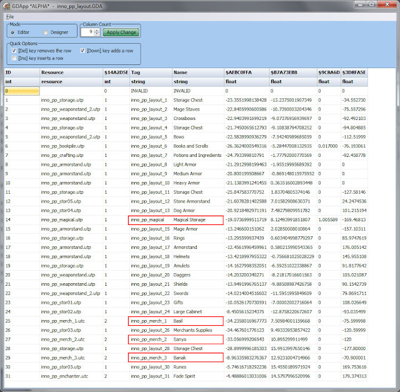400x392 pixels.
Task: Click the 'Sanya' name cell
Action: point(198,339)
